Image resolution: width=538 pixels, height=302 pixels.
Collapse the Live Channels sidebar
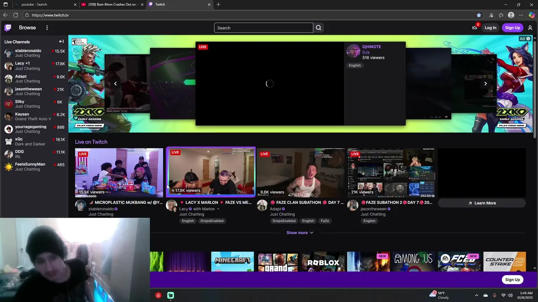click(61, 42)
